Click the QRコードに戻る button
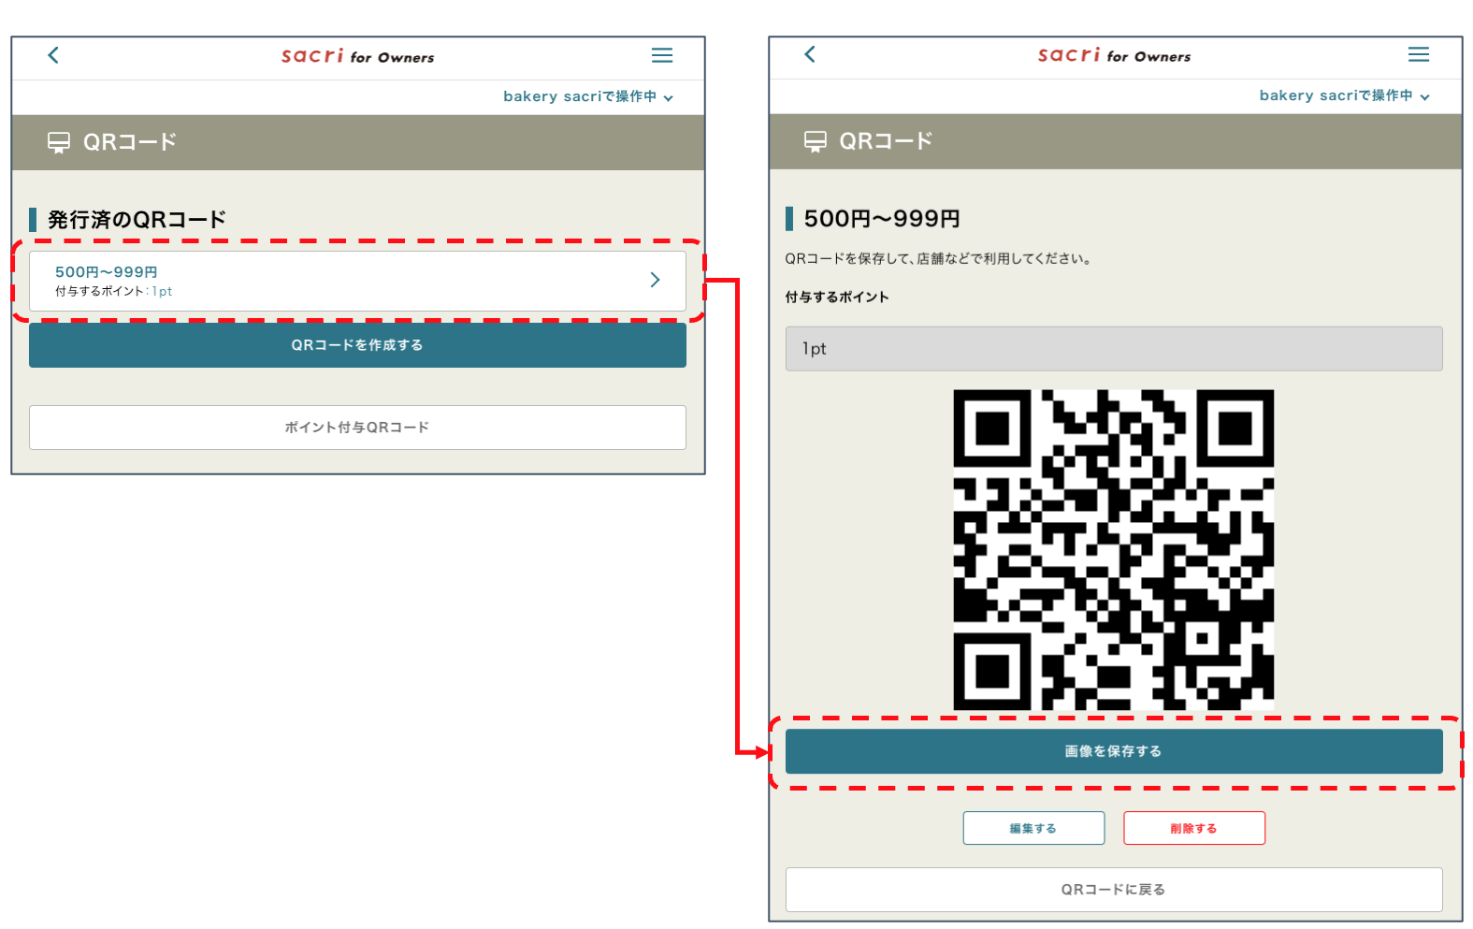1473x929 pixels. click(x=1114, y=890)
